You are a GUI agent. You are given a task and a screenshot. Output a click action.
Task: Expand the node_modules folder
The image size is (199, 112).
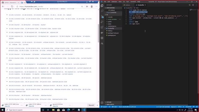point(113,19)
